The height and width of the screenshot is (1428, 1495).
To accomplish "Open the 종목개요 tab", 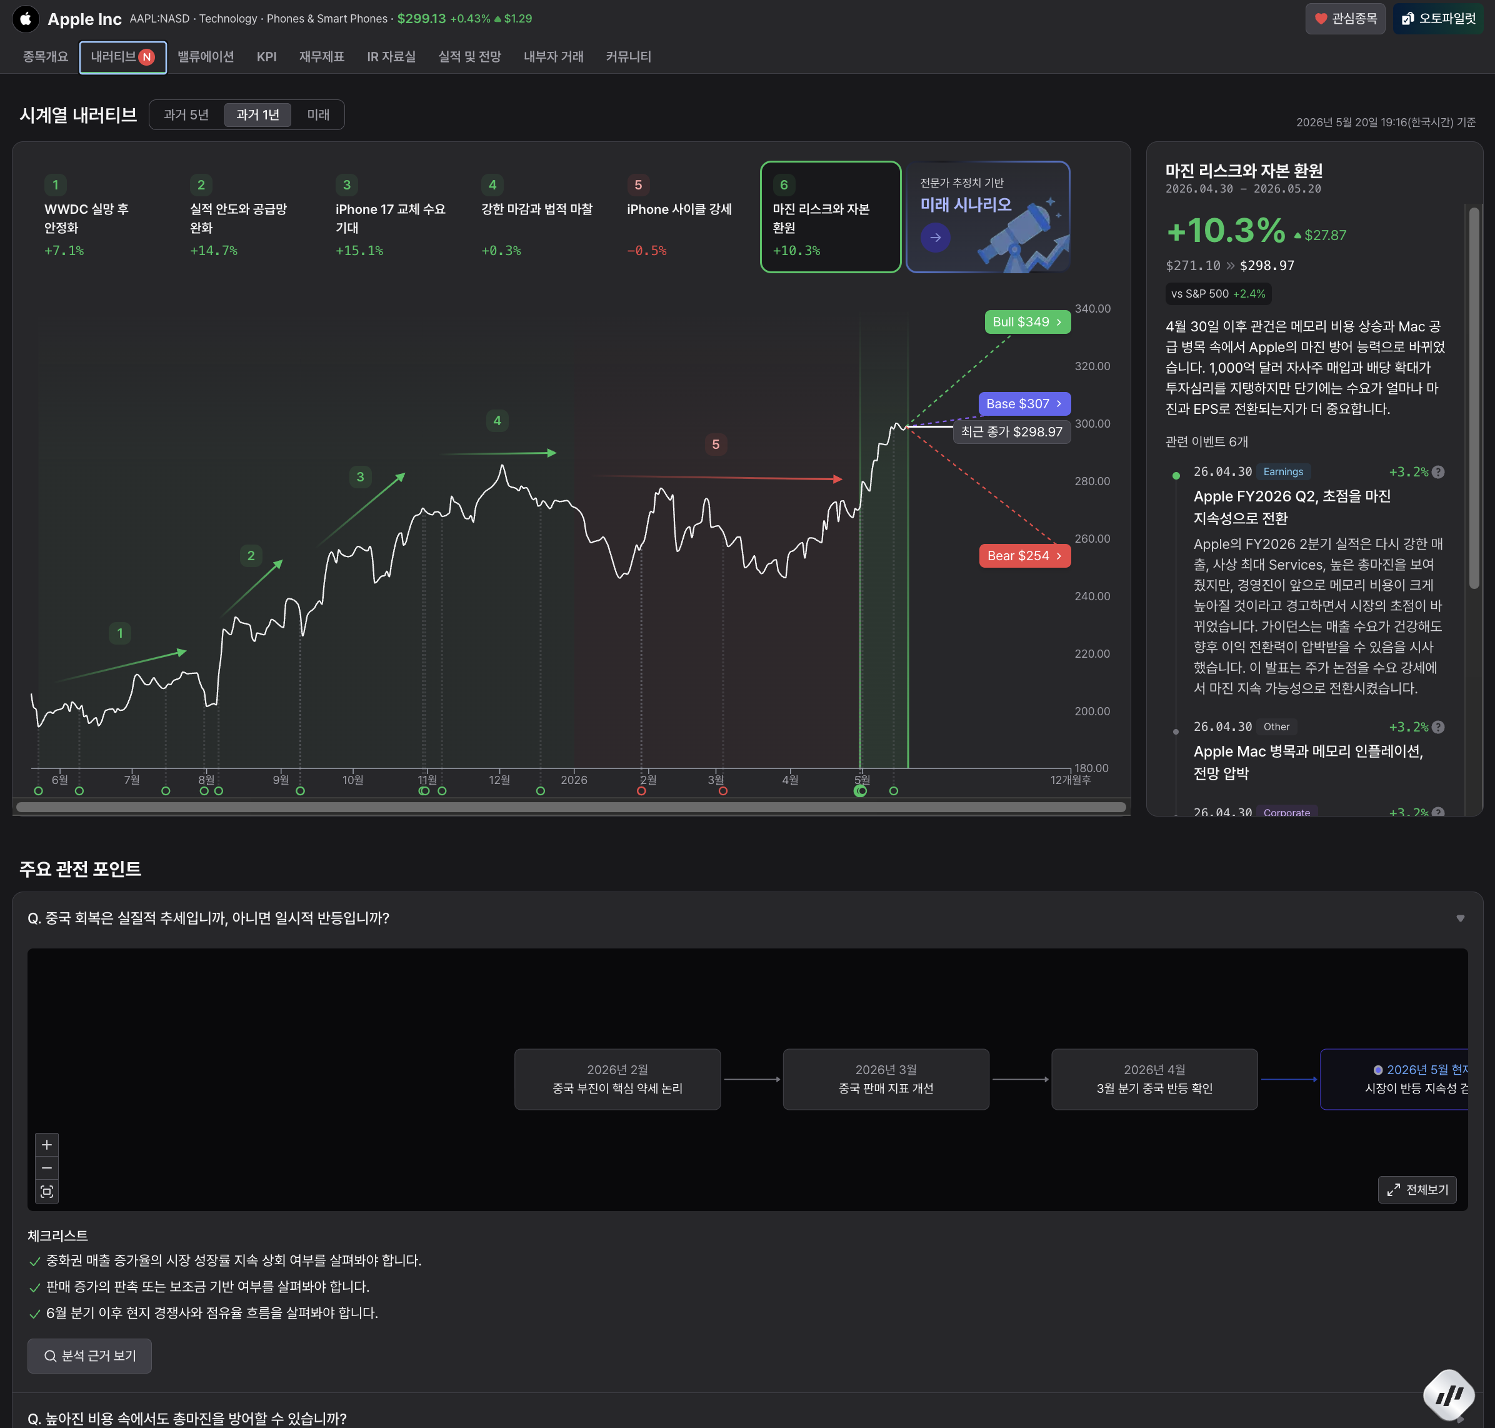I will coord(46,57).
